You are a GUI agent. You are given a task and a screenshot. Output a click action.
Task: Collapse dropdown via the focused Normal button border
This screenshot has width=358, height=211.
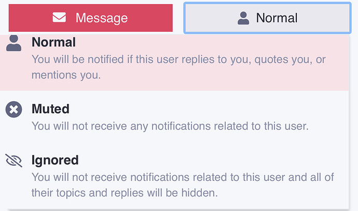[x=267, y=3]
